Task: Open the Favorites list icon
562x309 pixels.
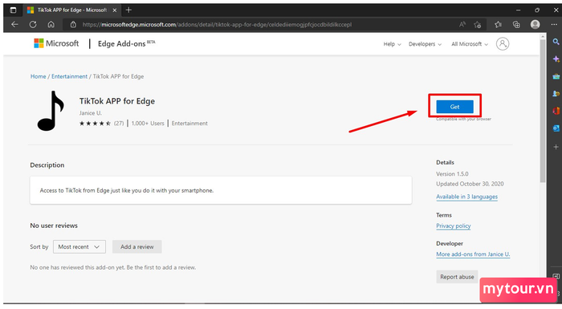Action: (498, 24)
